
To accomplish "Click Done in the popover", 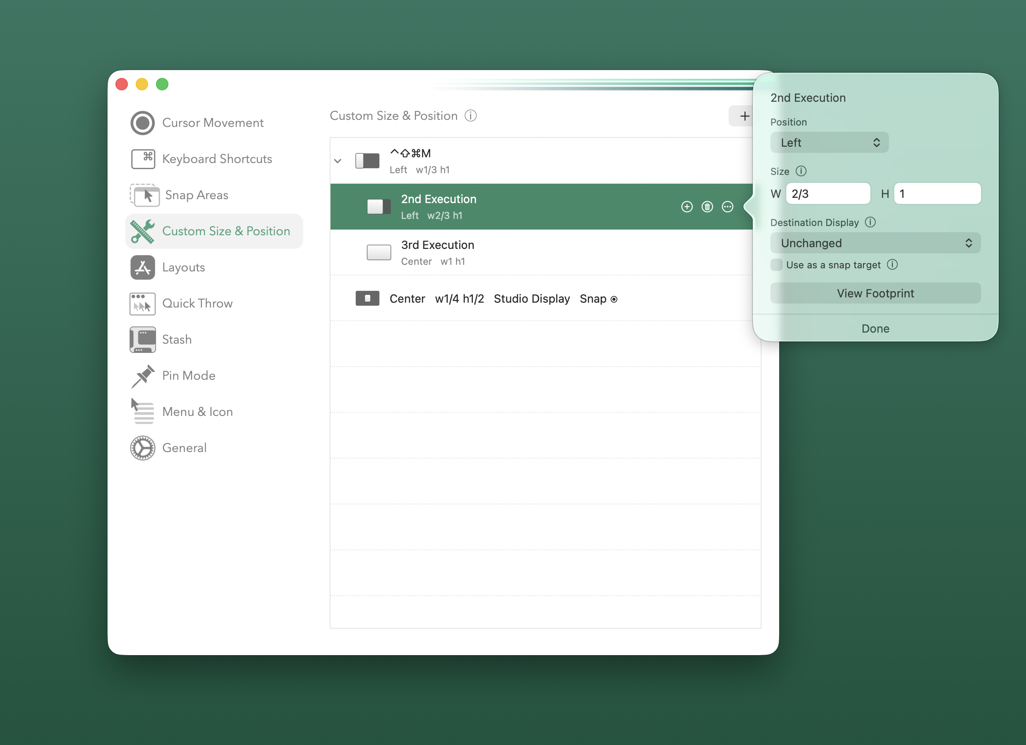I will click(875, 328).
